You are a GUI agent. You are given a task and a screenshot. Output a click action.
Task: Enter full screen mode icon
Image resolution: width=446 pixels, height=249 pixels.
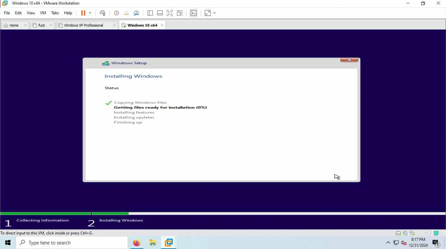170,13
